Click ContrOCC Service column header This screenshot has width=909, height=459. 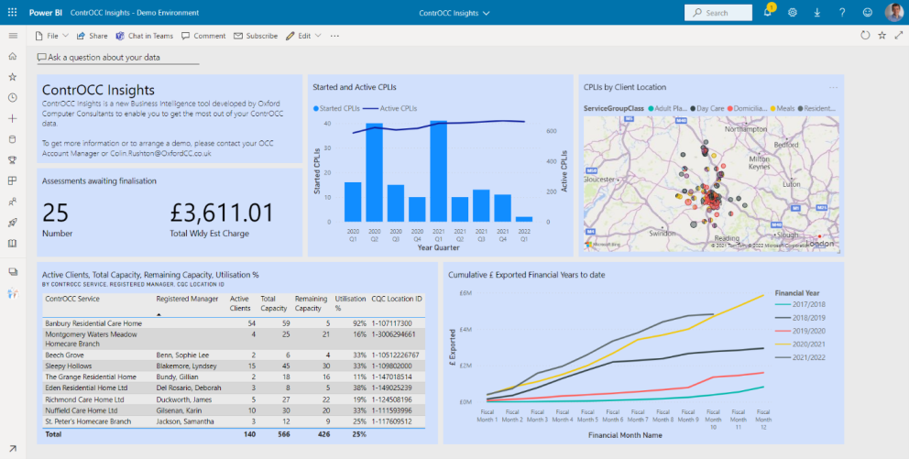72,299
